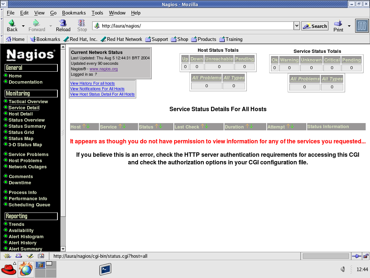Image resolution: width=370 pixels, height=278 pixels.
Task: Click the Search button
Action: 315,26
